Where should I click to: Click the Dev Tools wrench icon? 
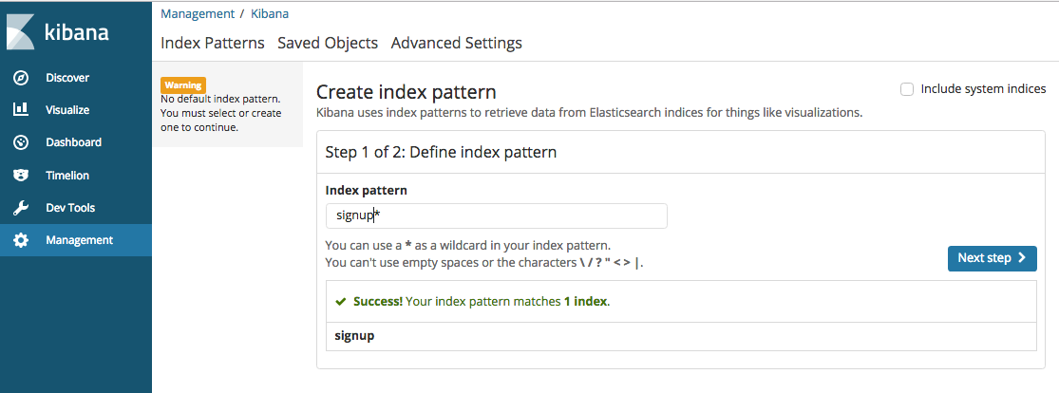[x=21, y=208]
